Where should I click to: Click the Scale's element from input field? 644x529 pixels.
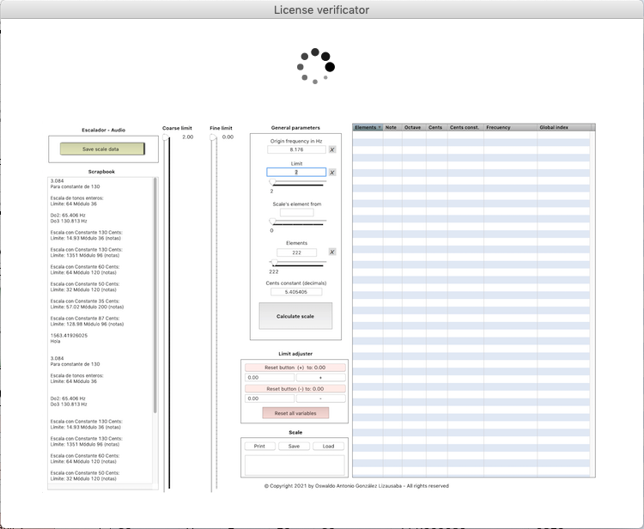[x=296, y=213]
